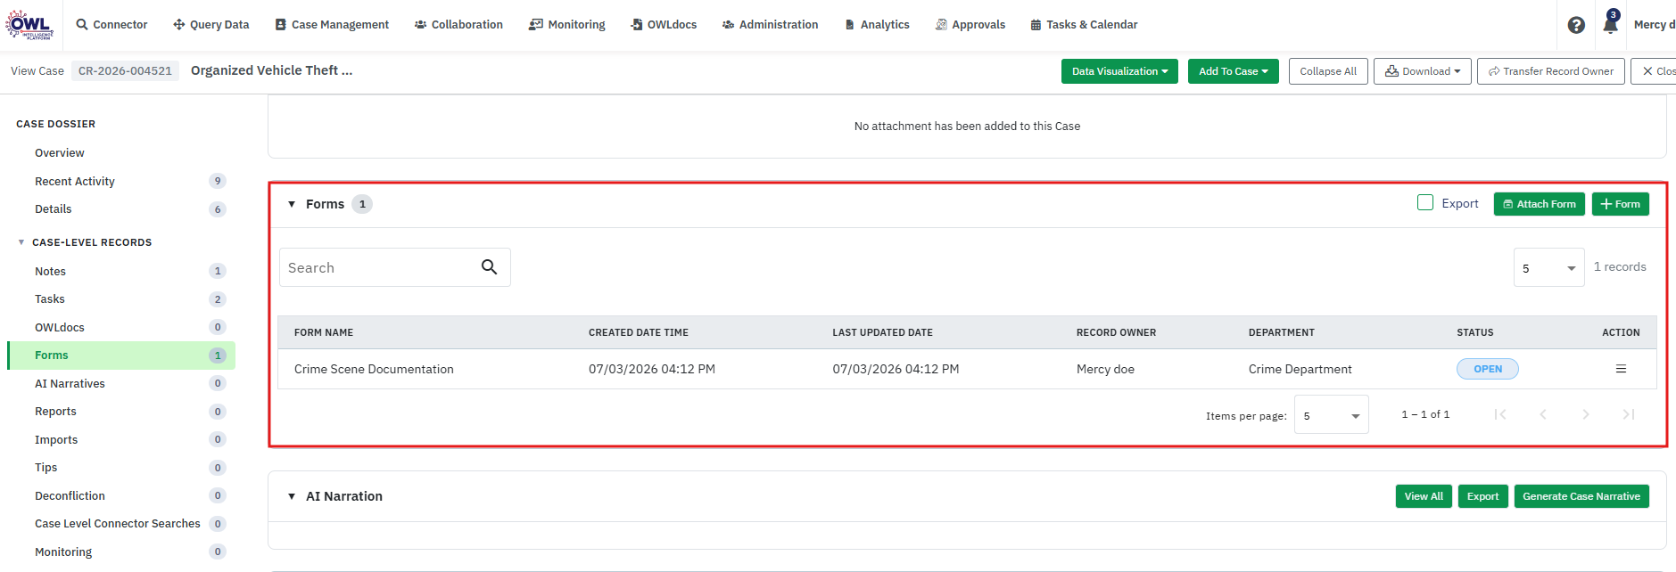The height and width of the screenshot is (572, 1676).
Task: Open action menu for Crime Scene Documentation
Action: [1621, 369]
